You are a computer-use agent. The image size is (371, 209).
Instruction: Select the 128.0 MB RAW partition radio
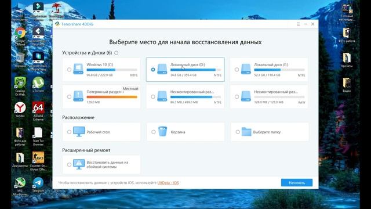click(237, 97)
